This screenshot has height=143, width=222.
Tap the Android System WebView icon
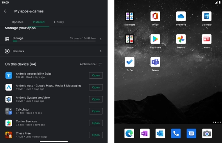9,99
